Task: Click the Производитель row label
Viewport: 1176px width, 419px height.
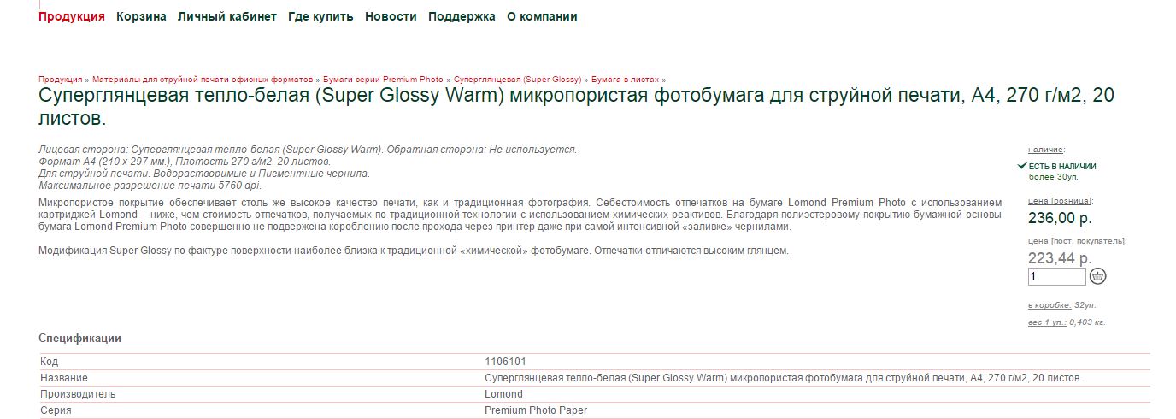Action: coord(78,394)
